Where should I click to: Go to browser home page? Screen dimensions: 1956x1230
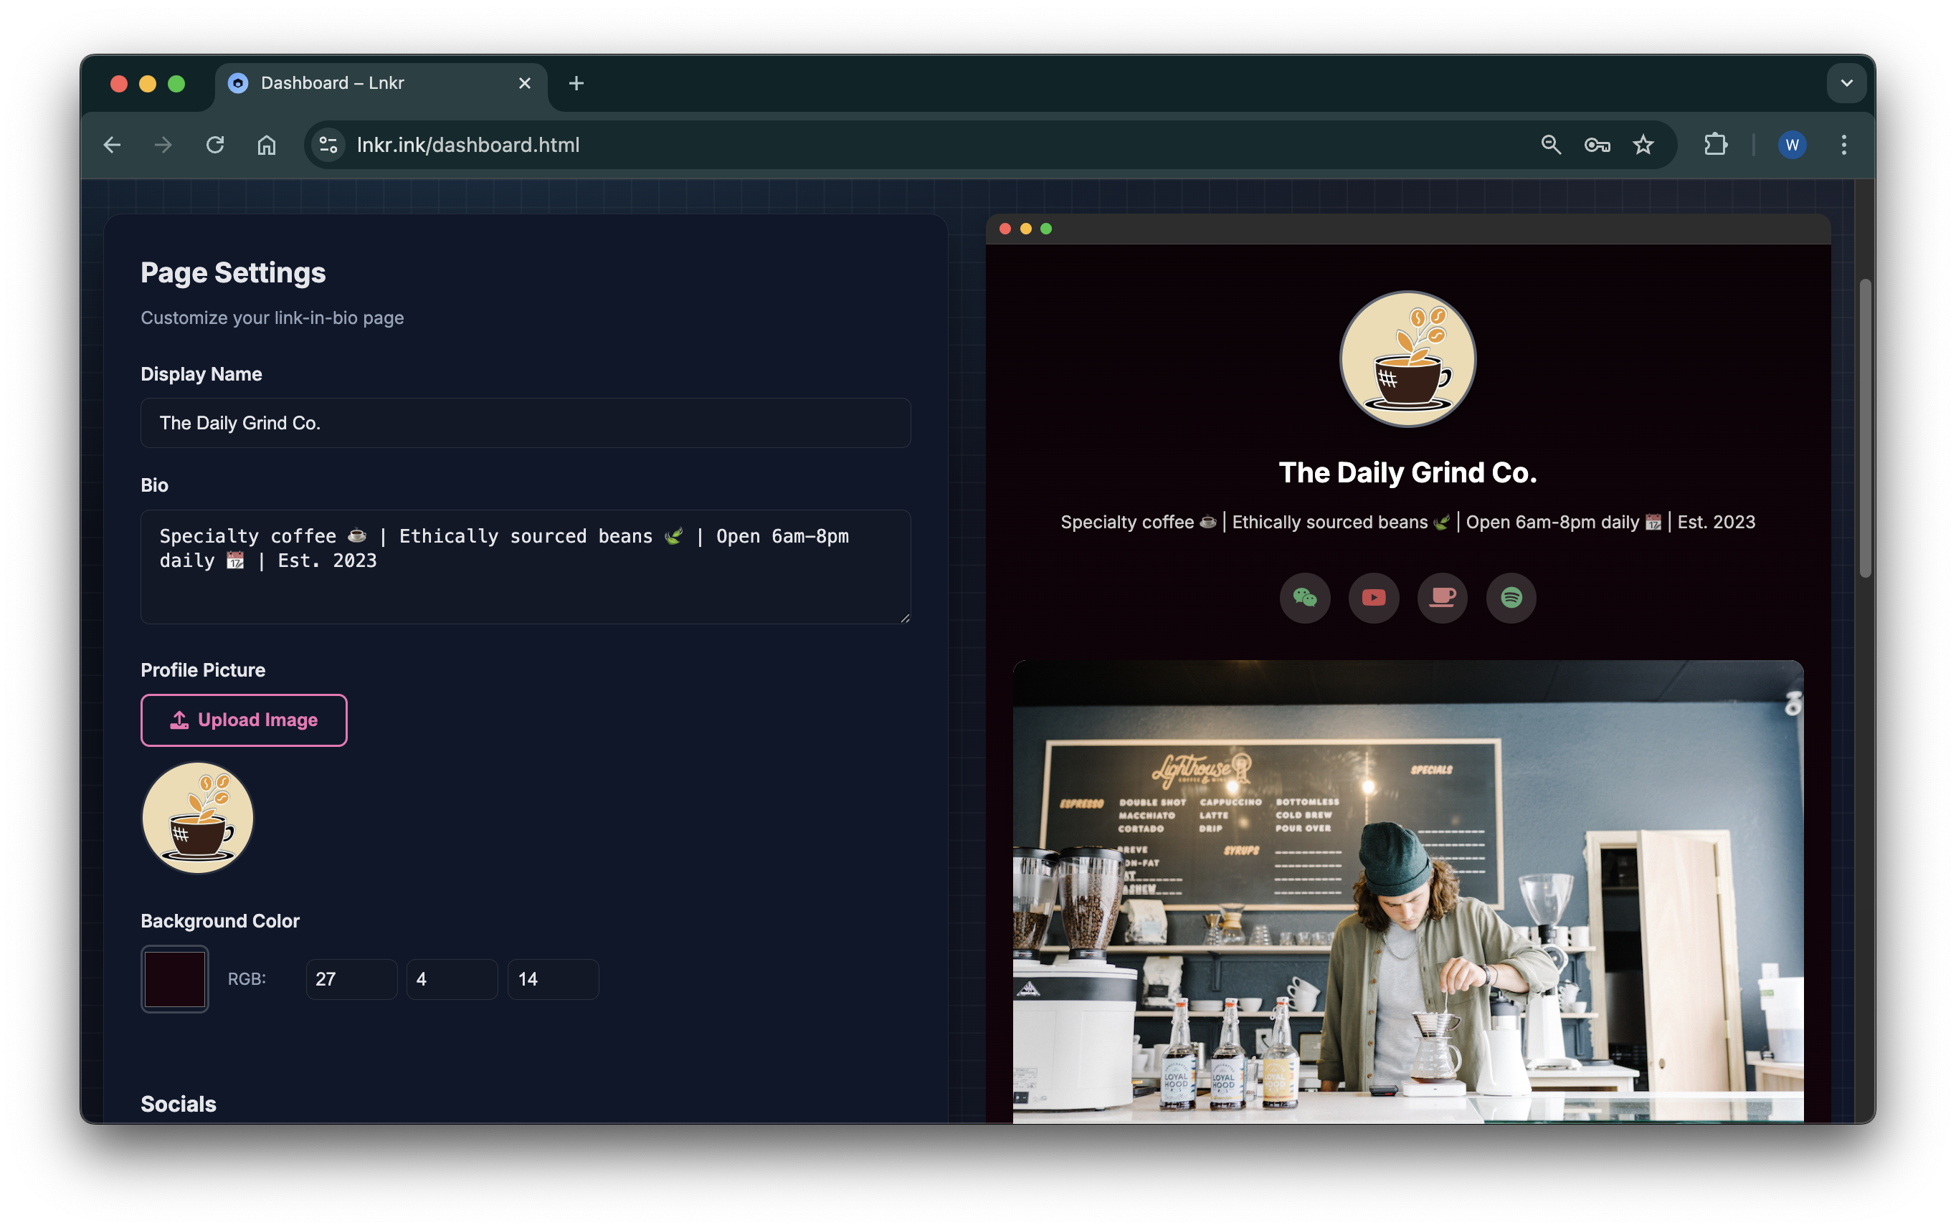[x=267, y=145]
